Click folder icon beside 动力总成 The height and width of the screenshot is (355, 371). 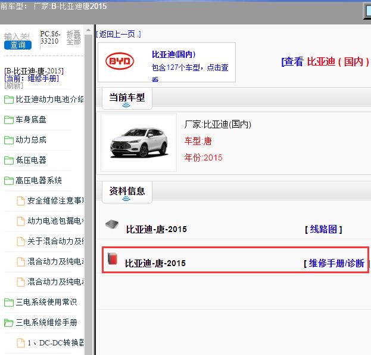(x=9, y=140)
